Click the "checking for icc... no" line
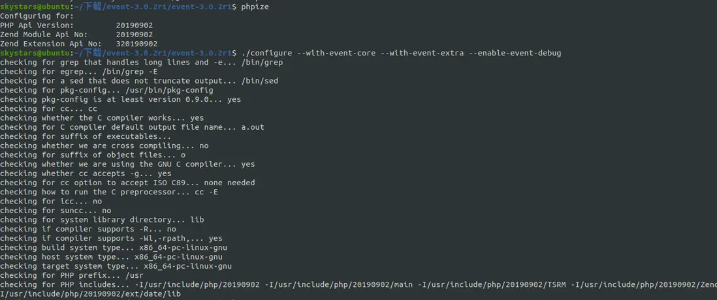This screenshot has width=717, height=300. click(51, 202)
